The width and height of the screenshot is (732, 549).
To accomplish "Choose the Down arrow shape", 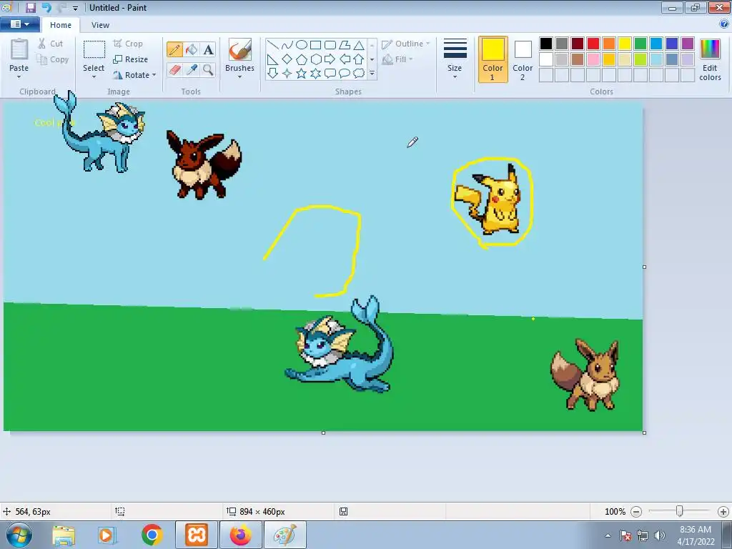I will pyautogui.click(x=273, y=74).
